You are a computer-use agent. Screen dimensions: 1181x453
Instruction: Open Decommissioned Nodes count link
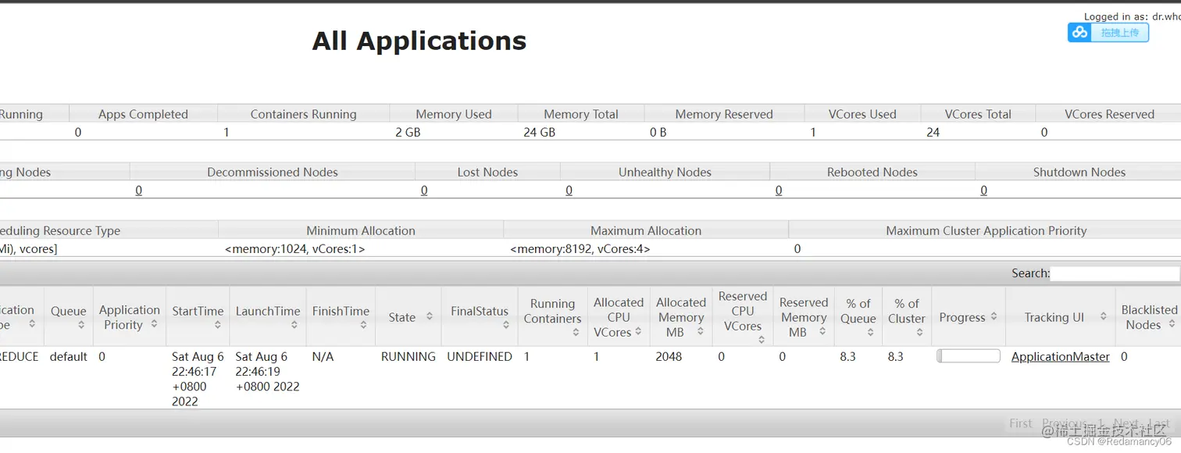[138, 190]
